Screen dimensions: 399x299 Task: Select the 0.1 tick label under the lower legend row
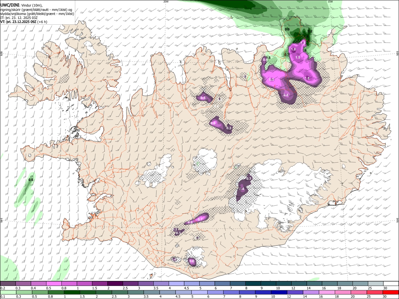[2, 297]
